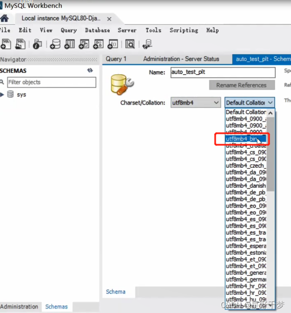Open the Scripting menu
Image resolution: width=291 pixels, height=313 pixels.
coord(184,30)
